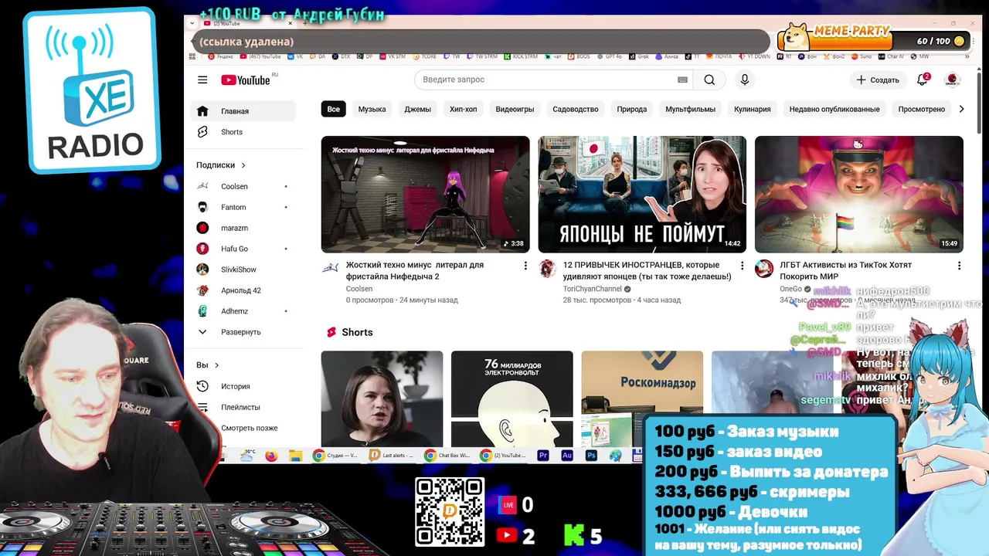Select the Музыка filter chip

coord(372,110)
